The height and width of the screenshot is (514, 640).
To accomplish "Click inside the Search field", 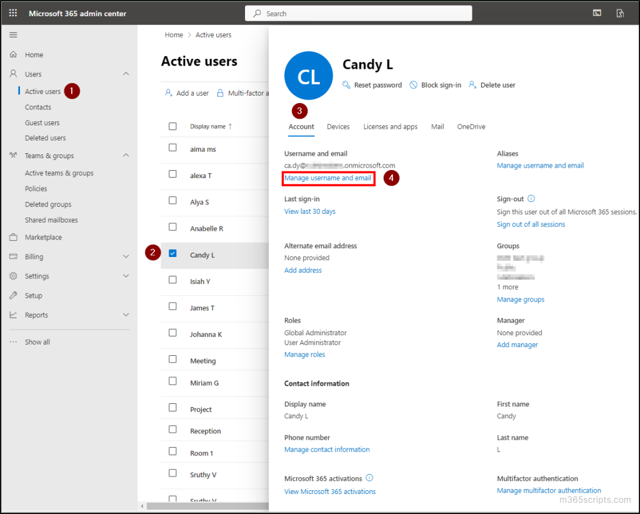I will point(358,13).
